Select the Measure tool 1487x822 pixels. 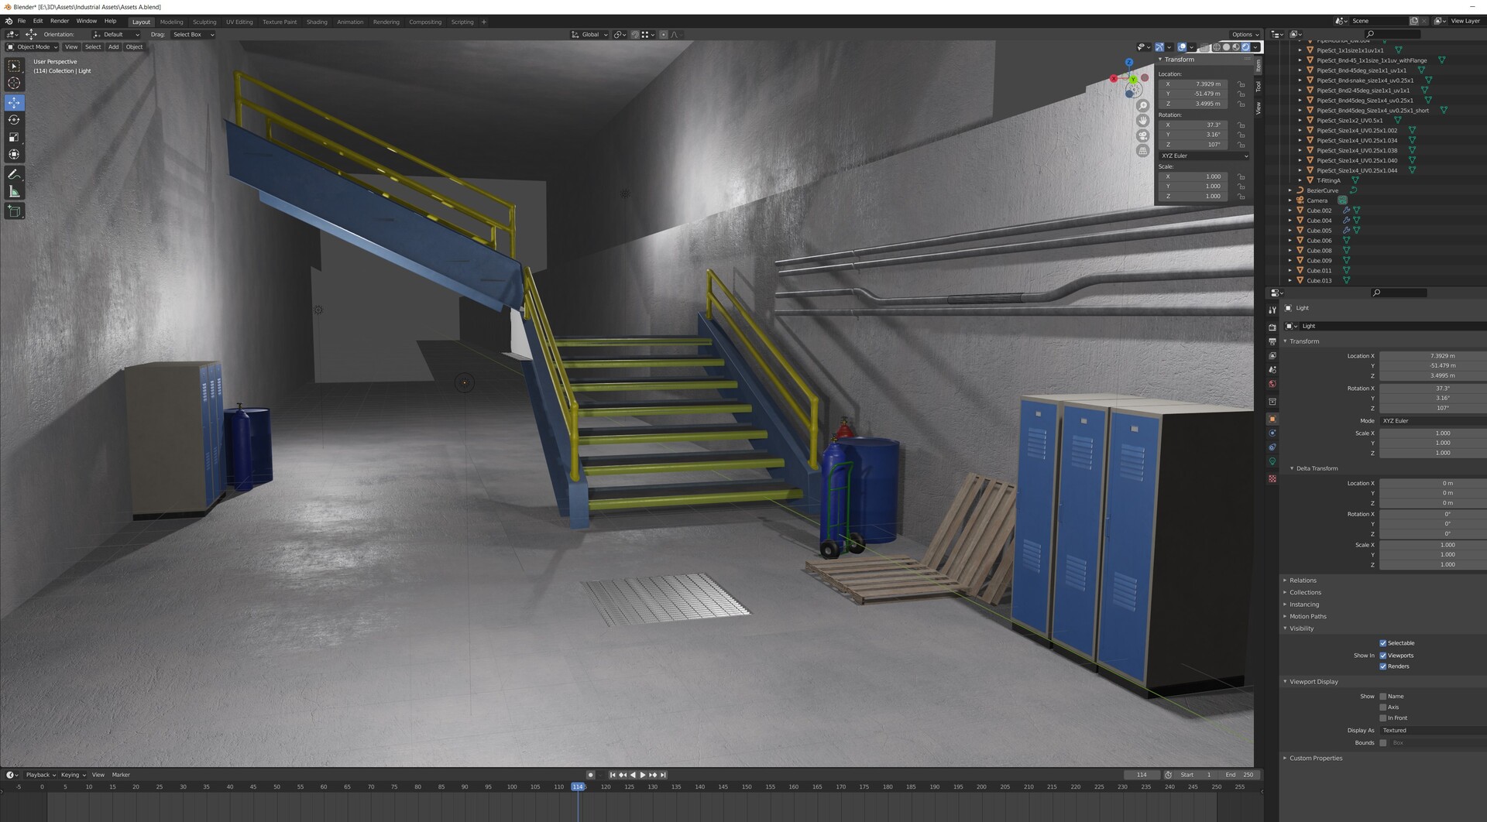click(x=14, y=191)
